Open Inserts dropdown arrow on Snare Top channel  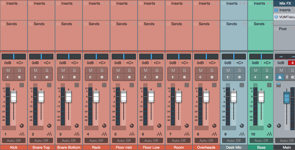pyautogui.click(x=48, y=3)
